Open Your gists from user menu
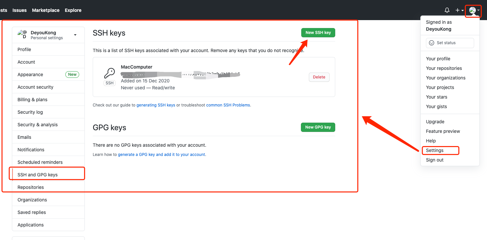Viewport: 487px width, 240px height. coord(450,106)
